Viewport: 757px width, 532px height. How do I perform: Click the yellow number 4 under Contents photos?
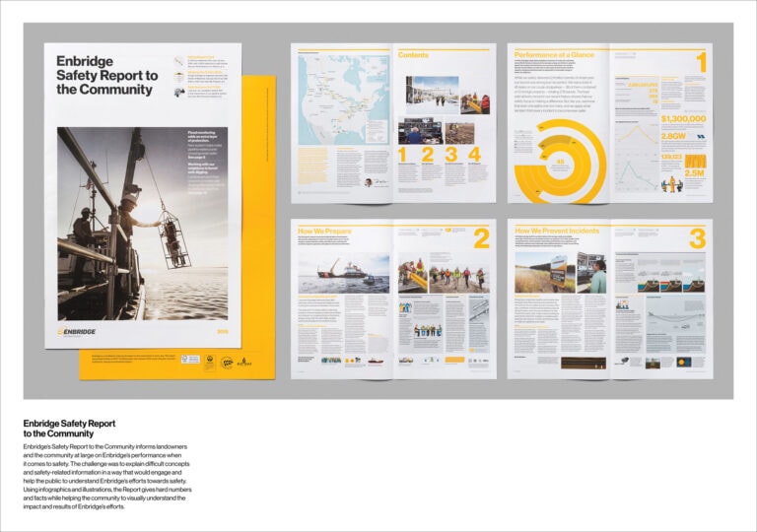474,155
